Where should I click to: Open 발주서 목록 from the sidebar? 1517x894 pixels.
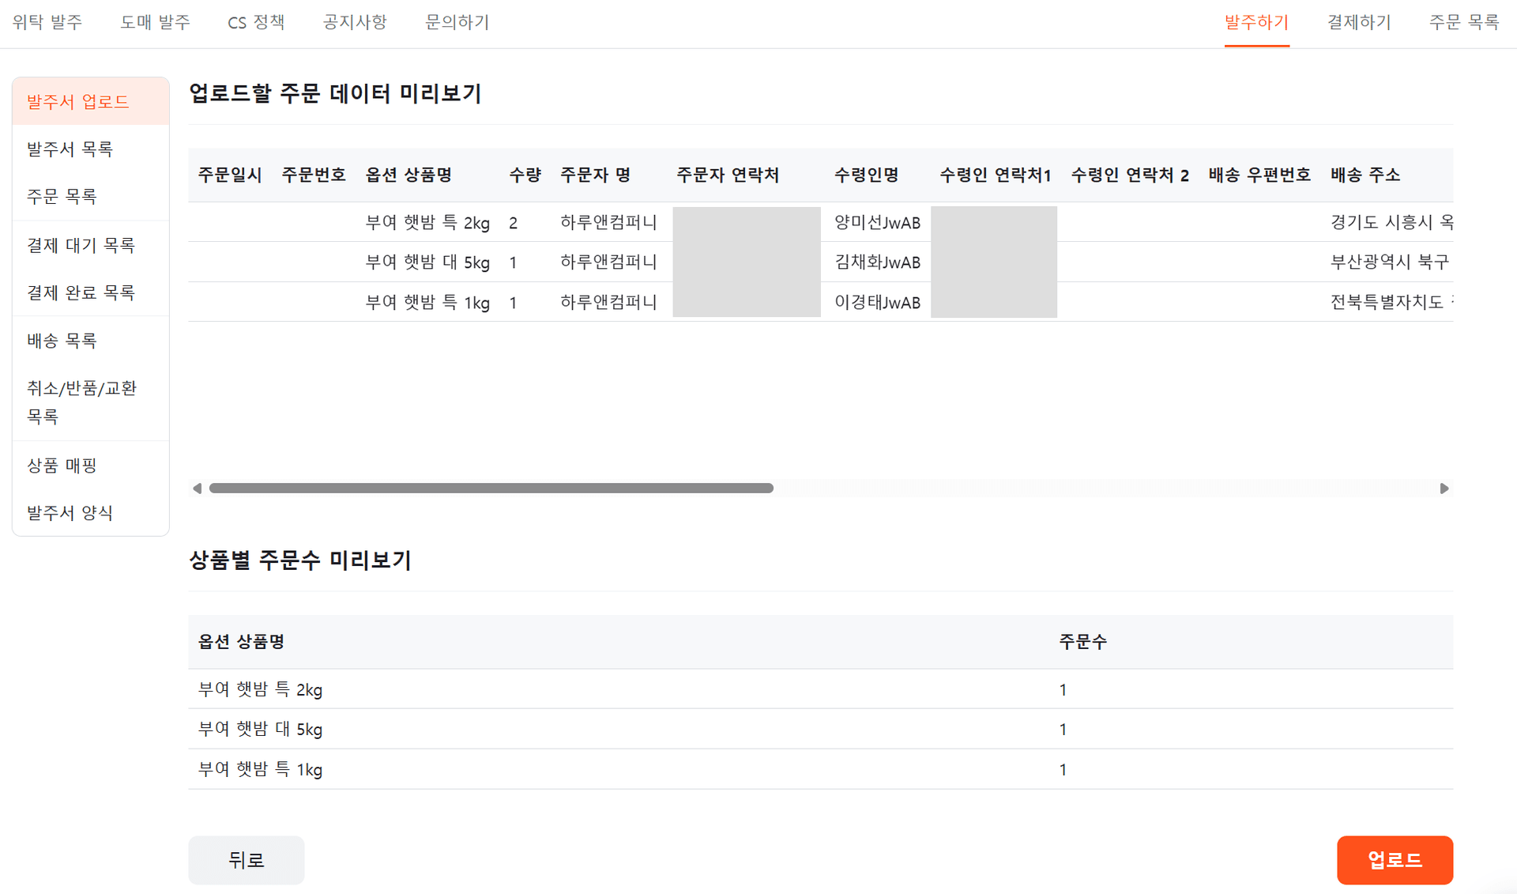pyautogui.click(x=70, y=149)
